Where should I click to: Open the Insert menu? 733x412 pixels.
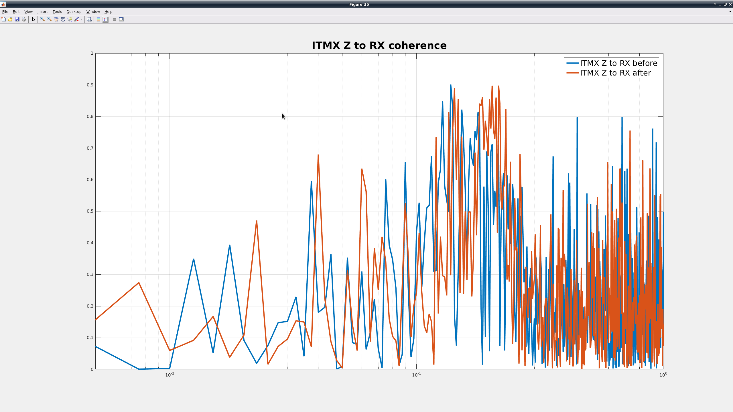42,11
